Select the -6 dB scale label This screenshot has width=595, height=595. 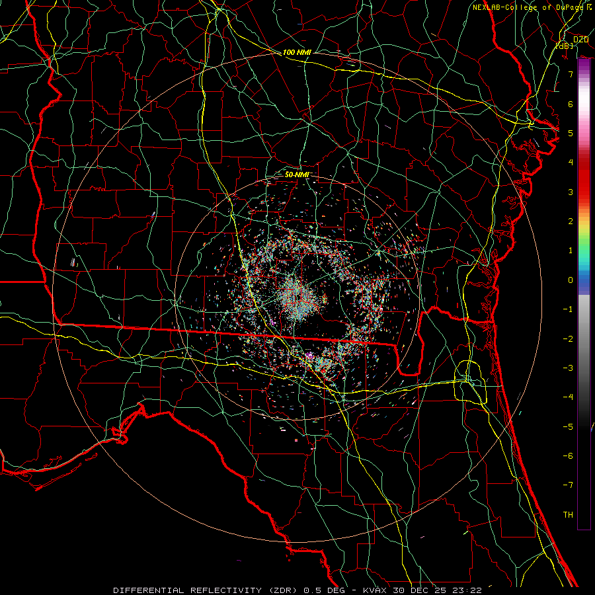(x=568, y=456)
